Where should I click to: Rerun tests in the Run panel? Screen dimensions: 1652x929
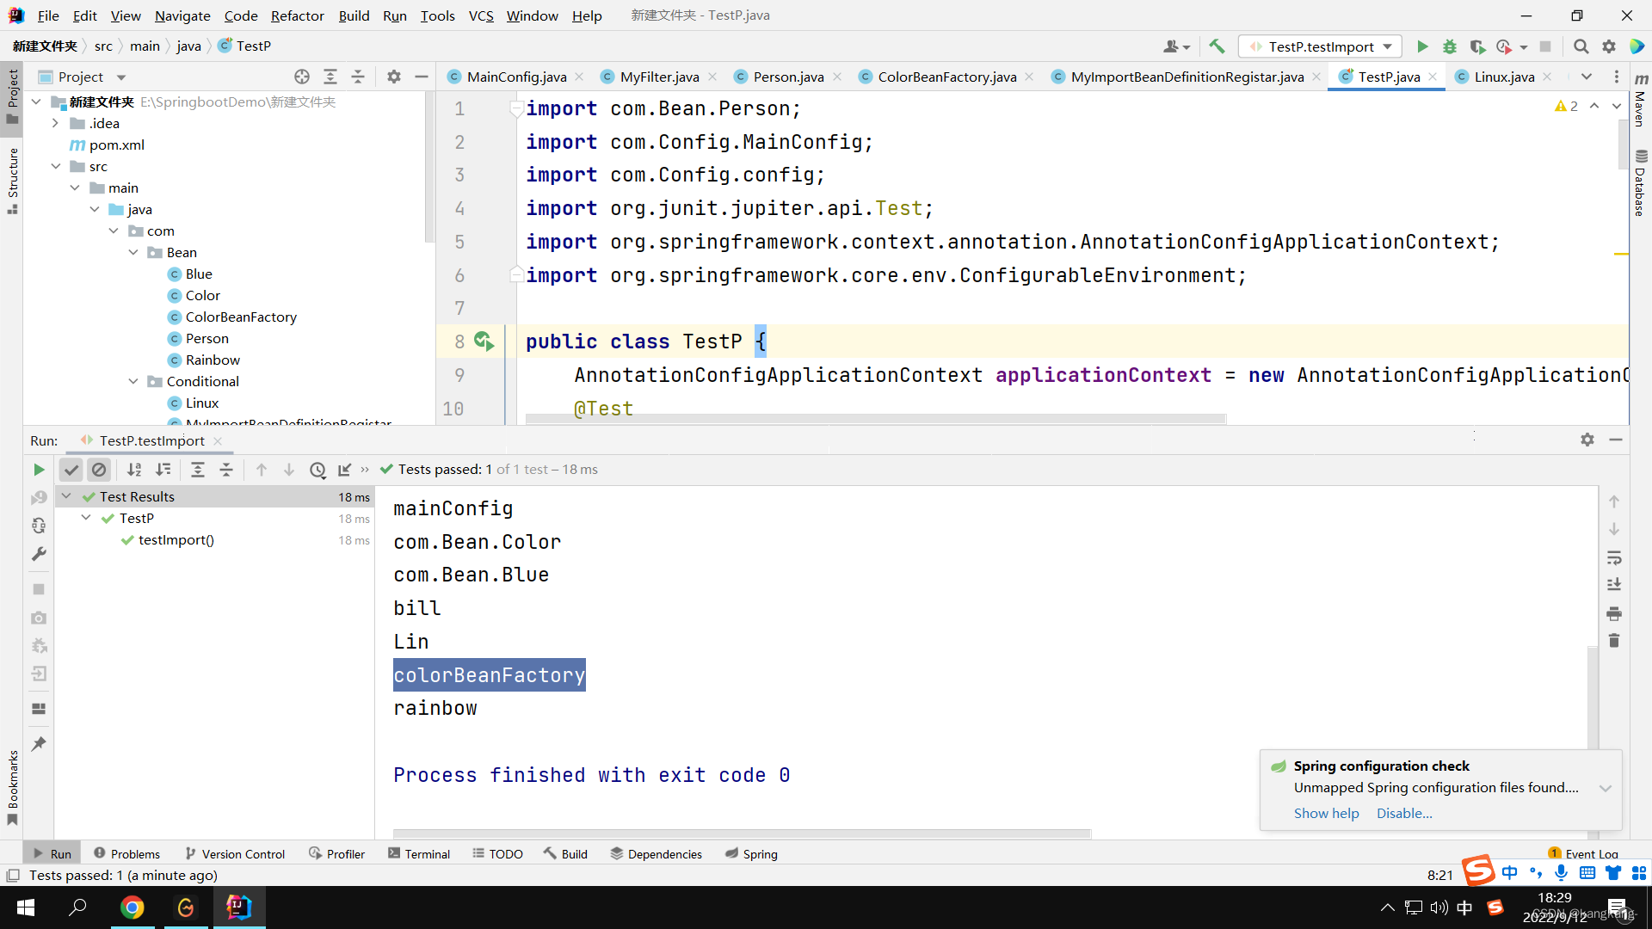[39, 470]
